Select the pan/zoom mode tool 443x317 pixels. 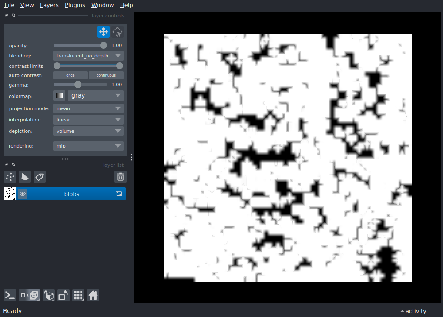103,31
